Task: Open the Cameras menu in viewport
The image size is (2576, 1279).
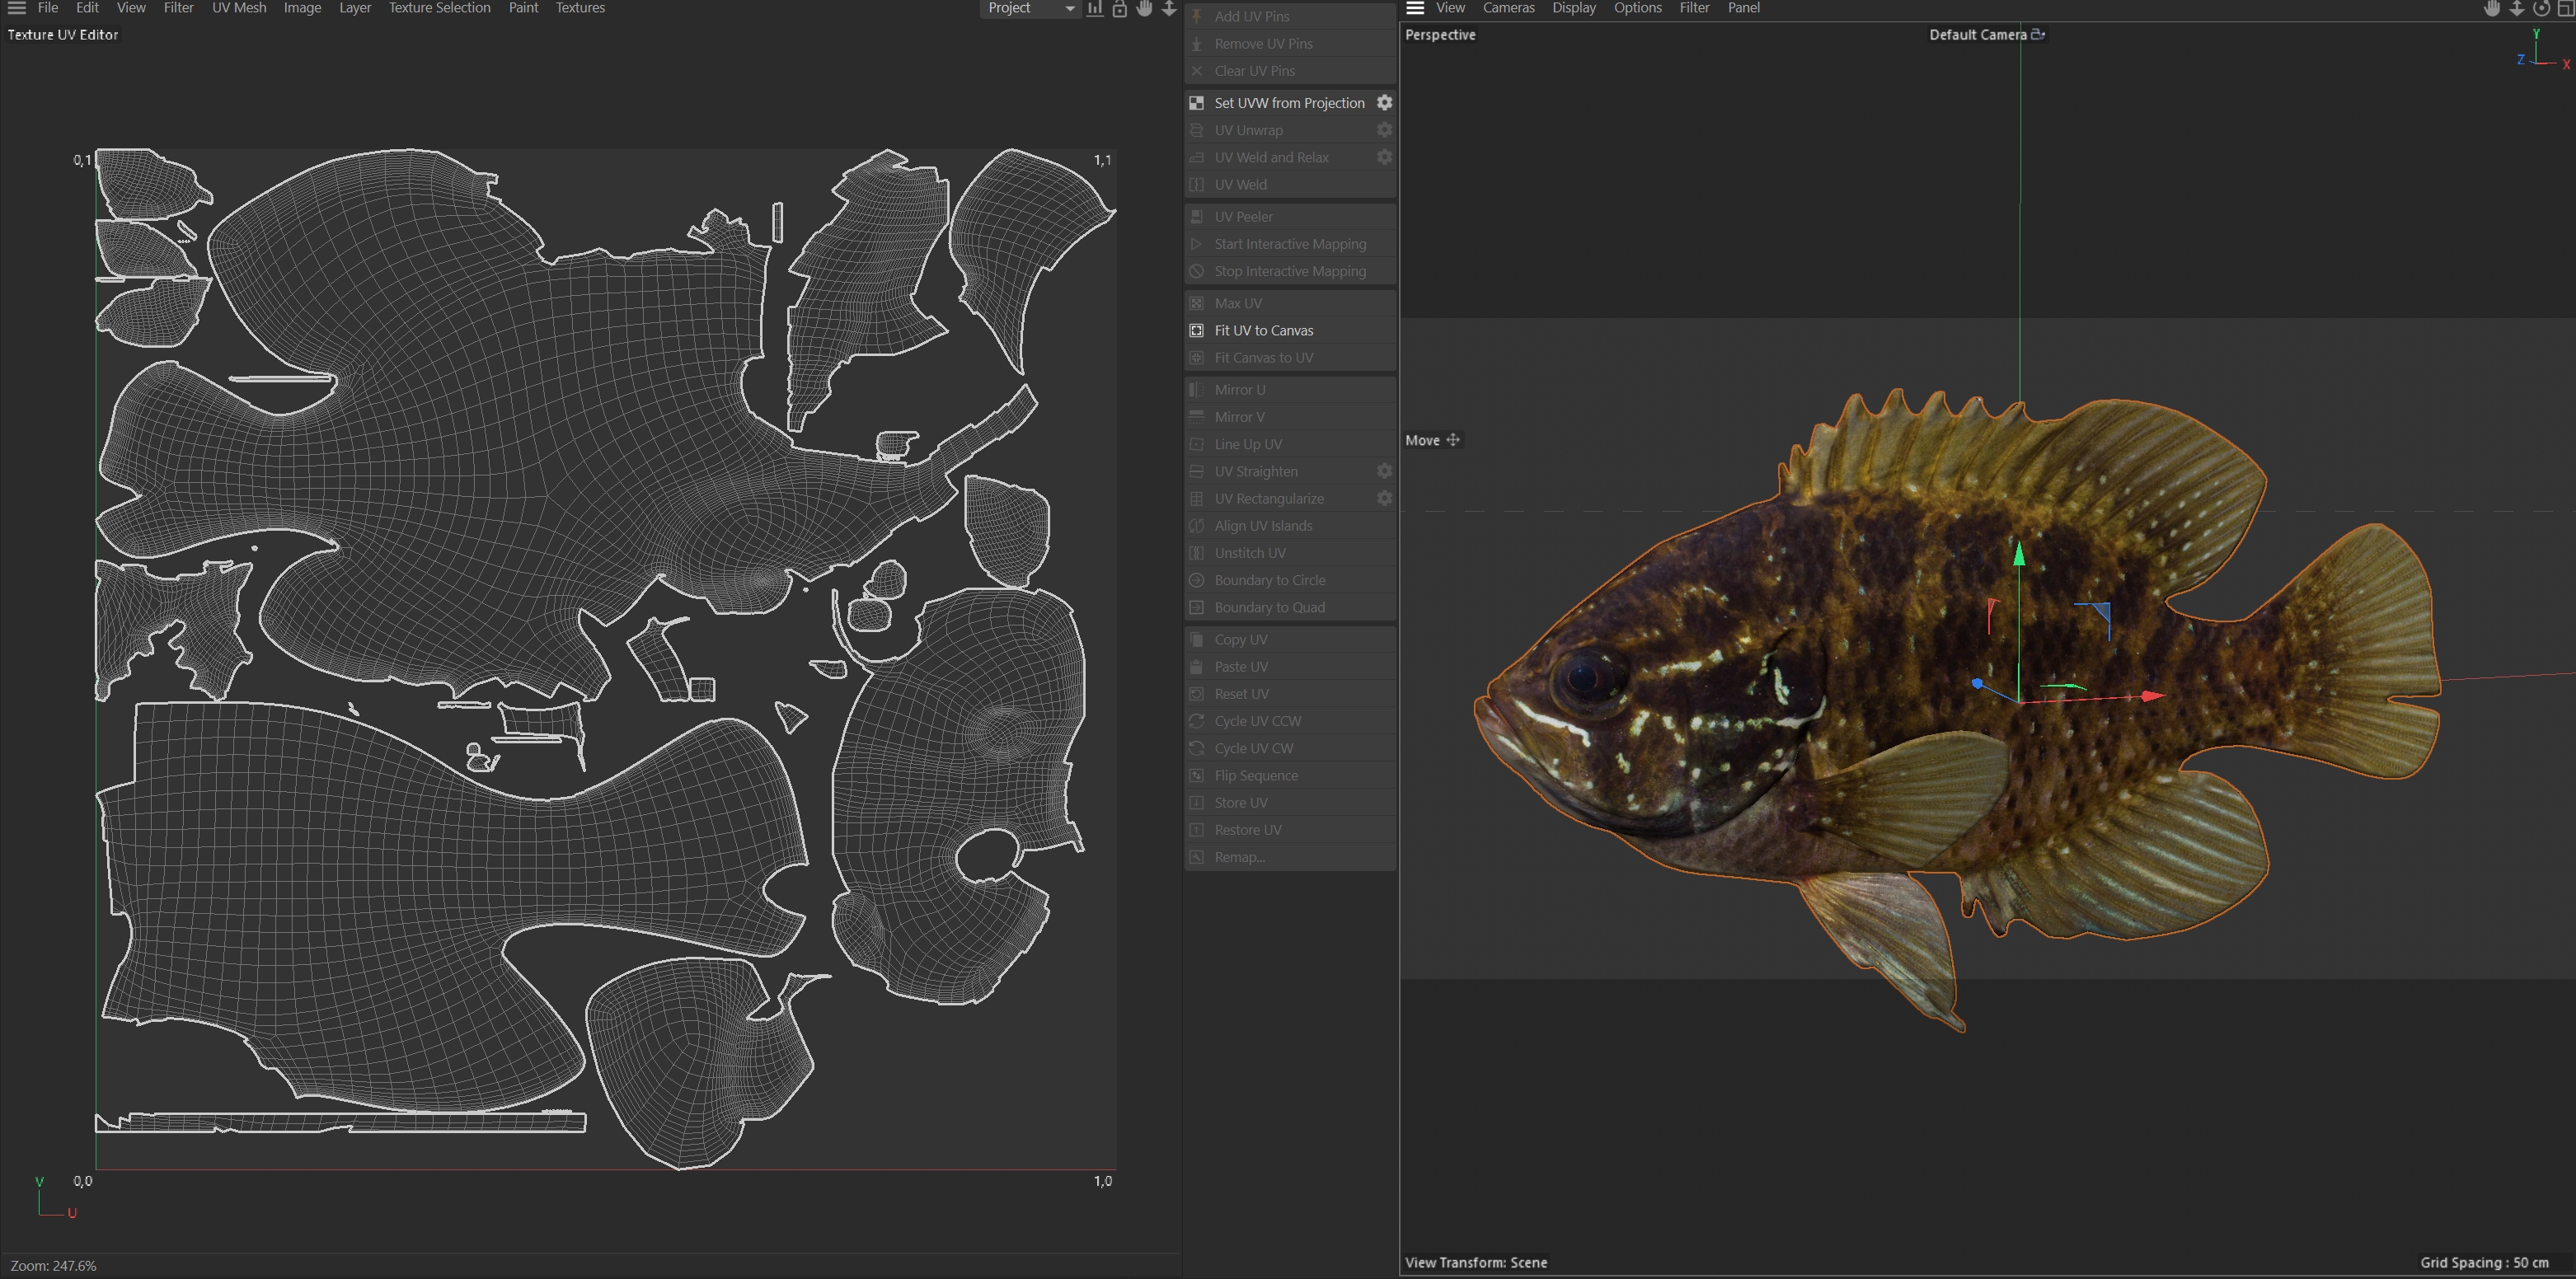Action: (x=1508, y=8)
